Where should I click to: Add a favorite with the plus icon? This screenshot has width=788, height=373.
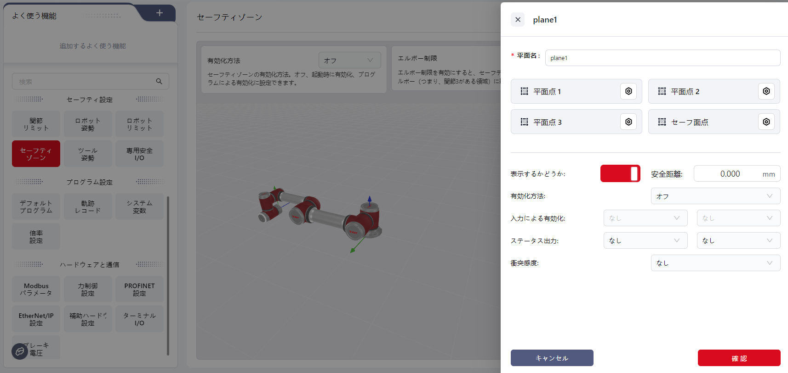(x=159, y=13)
